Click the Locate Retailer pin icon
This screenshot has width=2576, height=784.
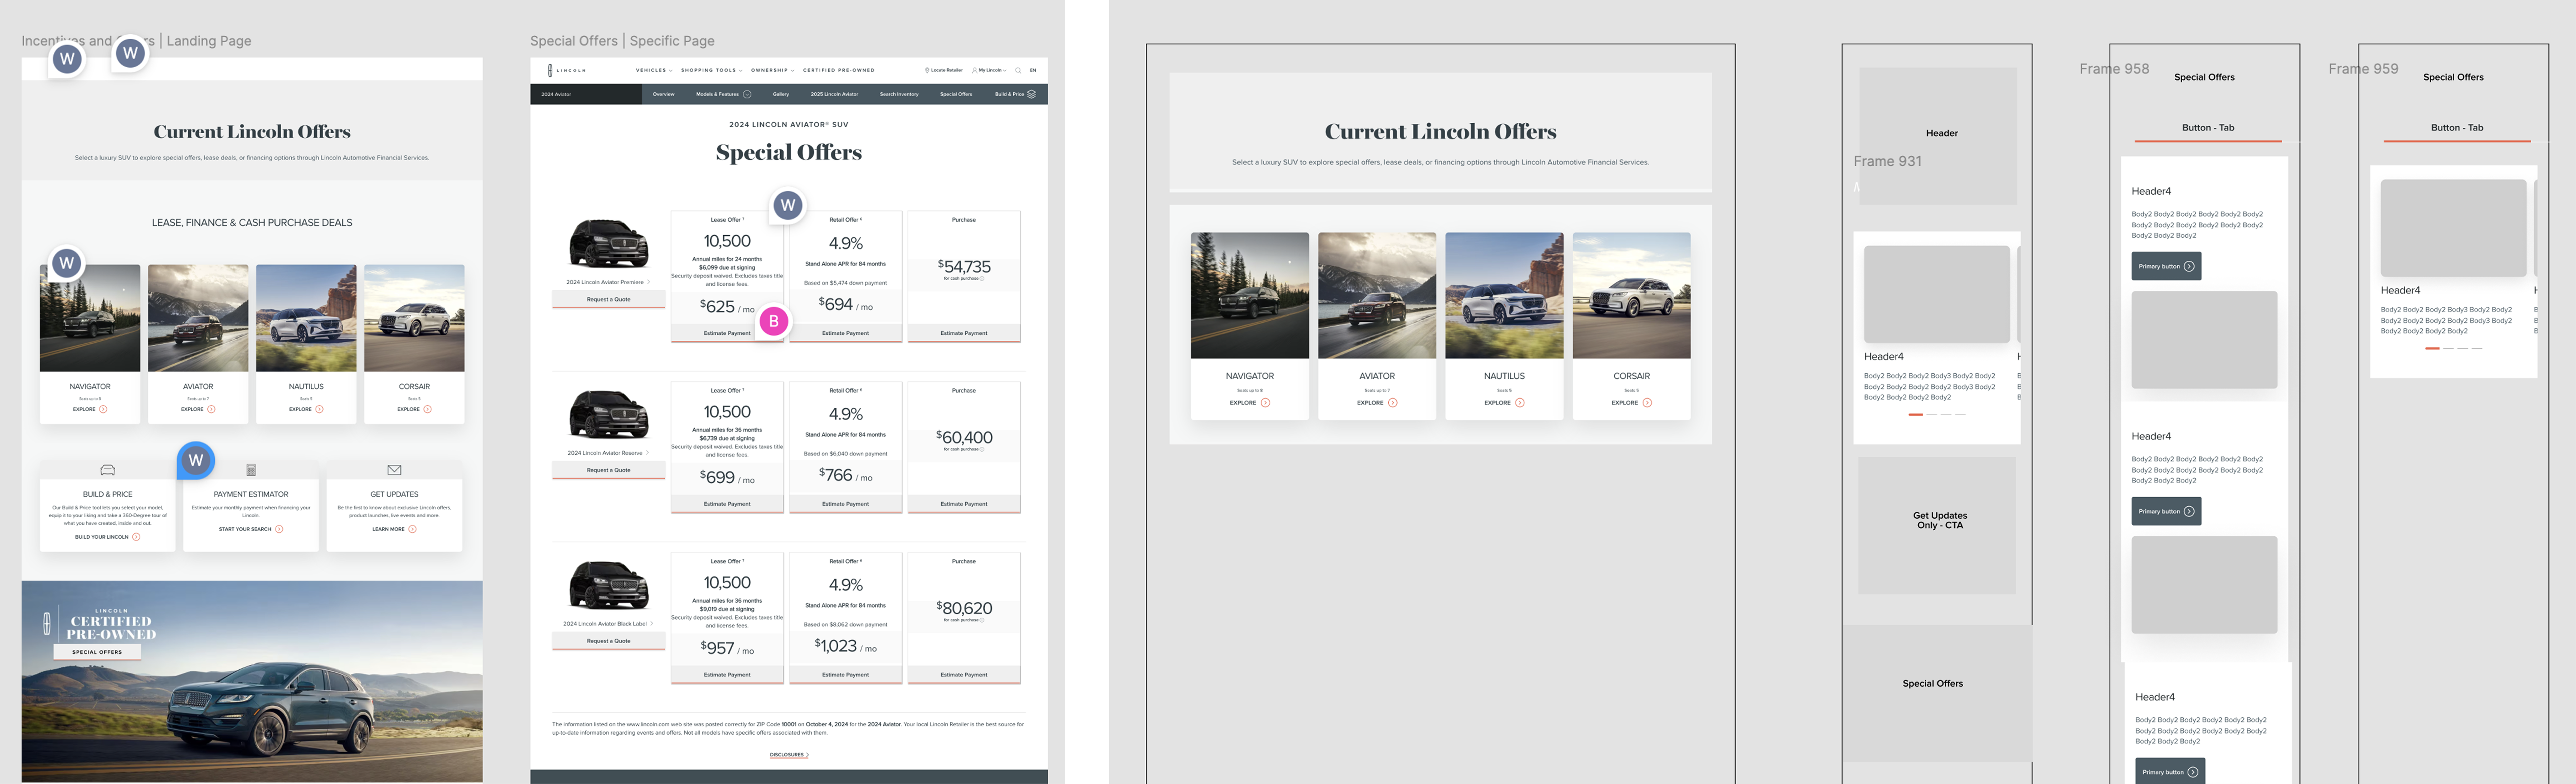[927, 70]
